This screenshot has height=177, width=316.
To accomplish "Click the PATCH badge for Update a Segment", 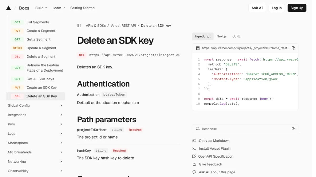I will click(17, 48).
